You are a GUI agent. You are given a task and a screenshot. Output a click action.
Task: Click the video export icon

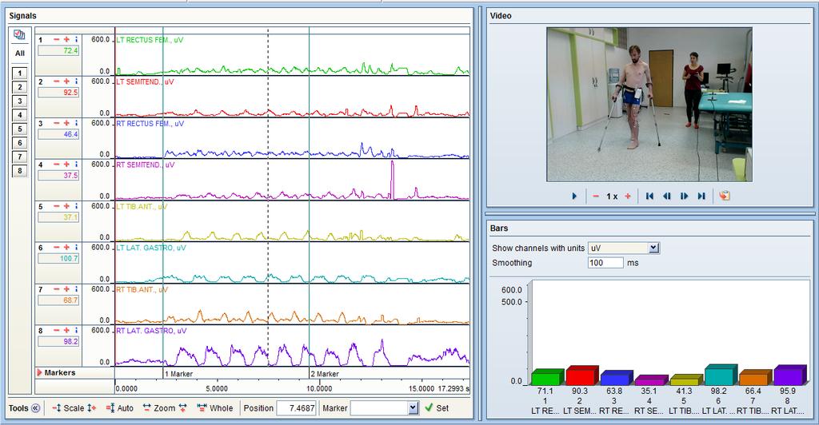(724, 196)
